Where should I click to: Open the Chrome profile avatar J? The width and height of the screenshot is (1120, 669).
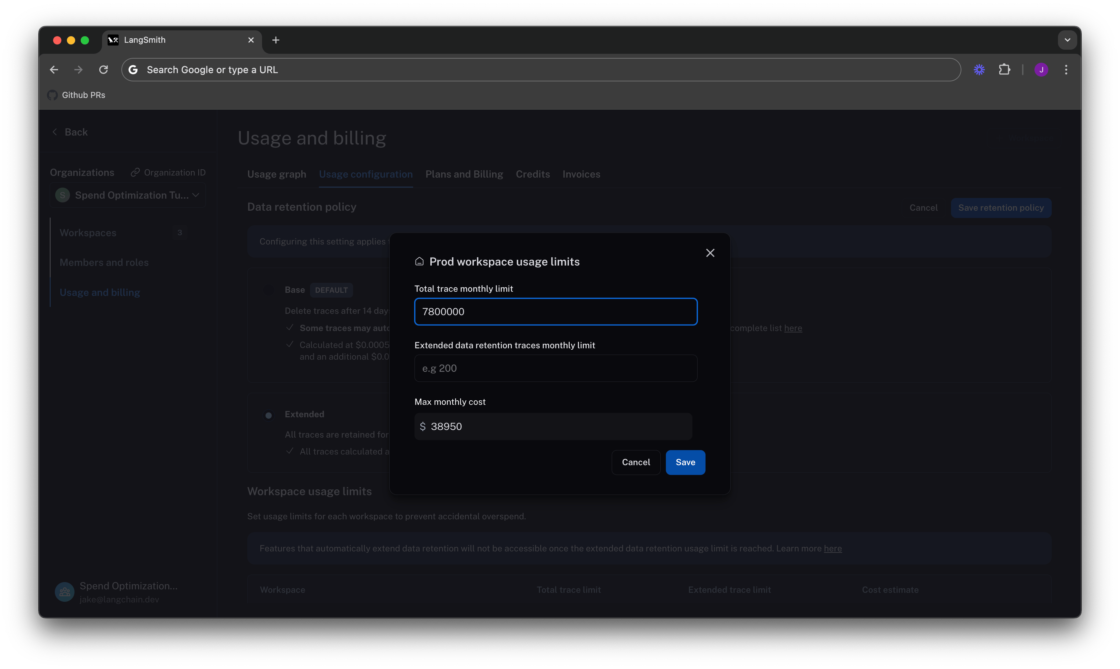[1041, 70]
